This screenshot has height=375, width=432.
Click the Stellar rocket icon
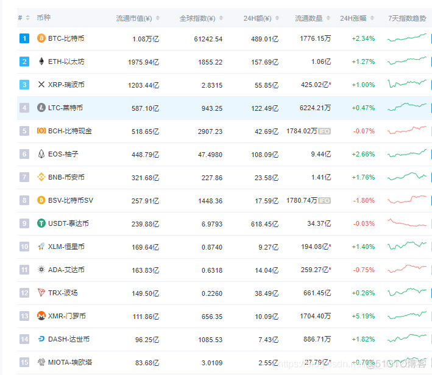tap(41, 246)
